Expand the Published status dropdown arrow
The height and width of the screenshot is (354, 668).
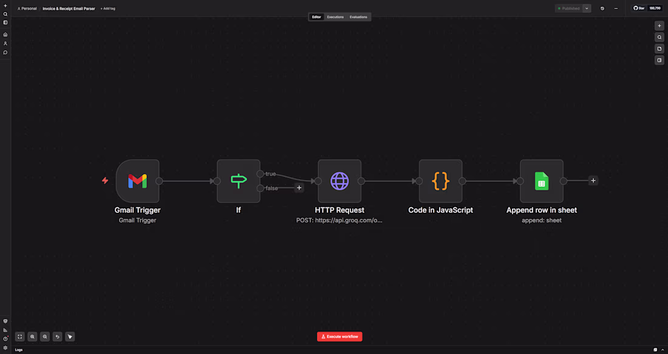[x=587, y=8]
